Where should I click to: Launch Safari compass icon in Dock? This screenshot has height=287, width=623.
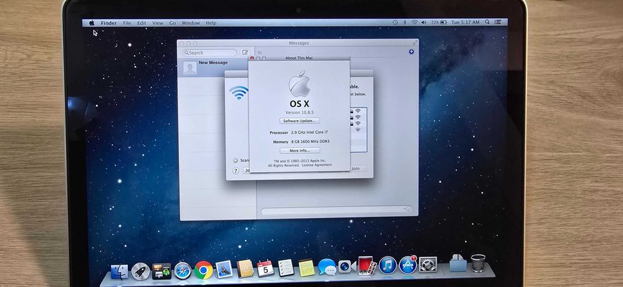point(183,271)
